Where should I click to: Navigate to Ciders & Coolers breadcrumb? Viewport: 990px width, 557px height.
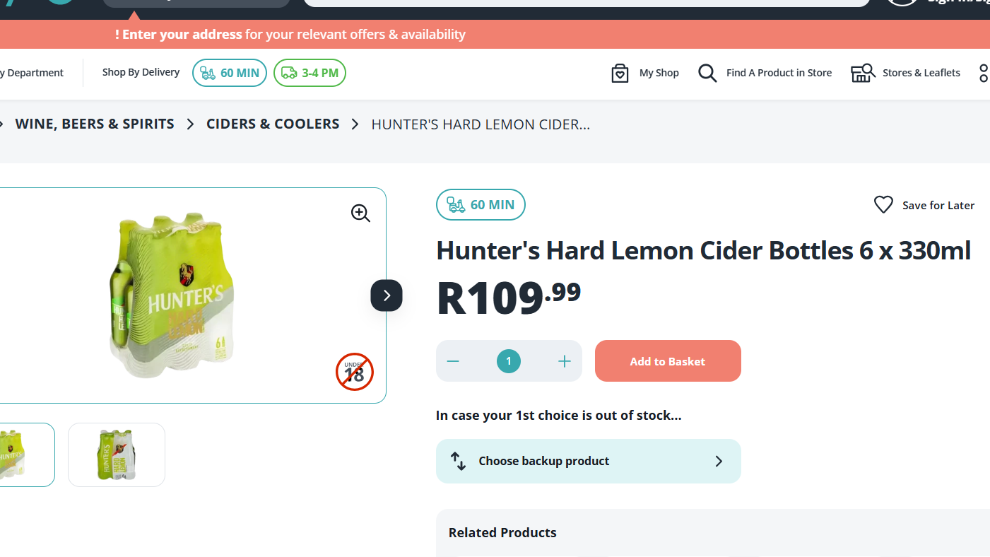pos(273,124)
